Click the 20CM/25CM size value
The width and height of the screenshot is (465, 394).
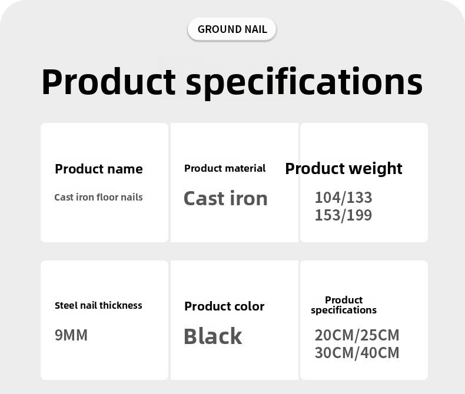[357, 335]
